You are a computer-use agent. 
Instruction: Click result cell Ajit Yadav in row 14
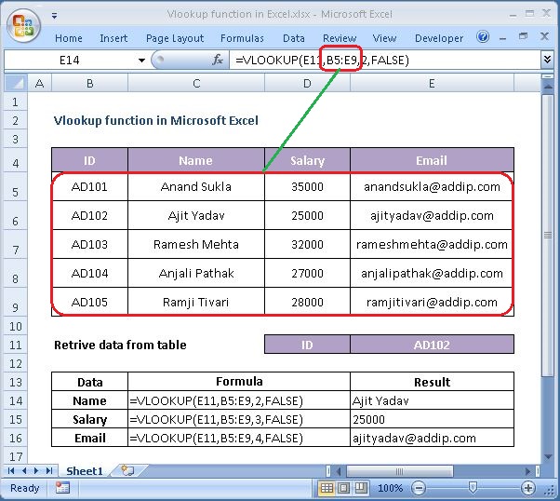point(432,400)
